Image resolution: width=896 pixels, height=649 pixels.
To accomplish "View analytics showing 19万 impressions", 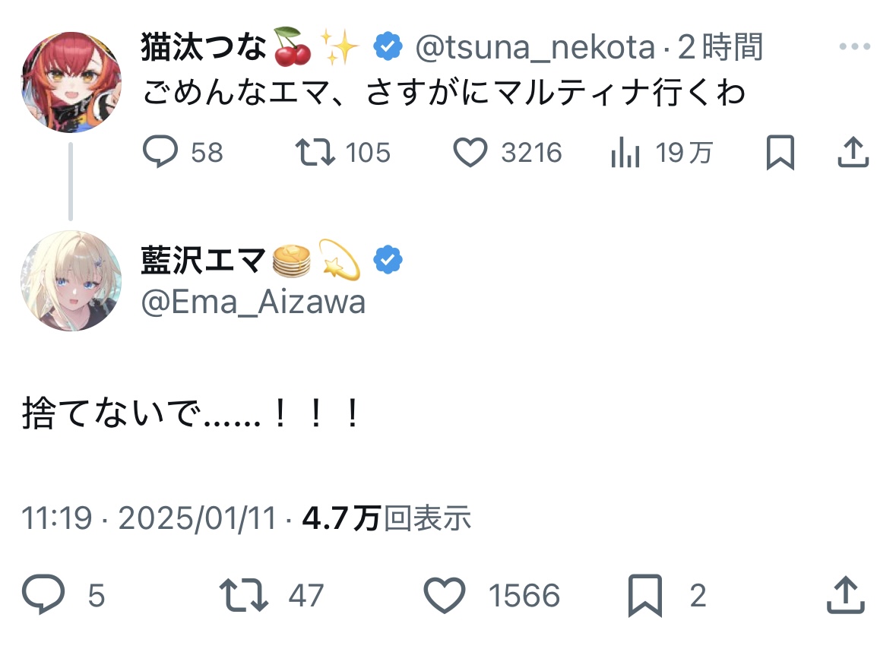I will (625, 154).
